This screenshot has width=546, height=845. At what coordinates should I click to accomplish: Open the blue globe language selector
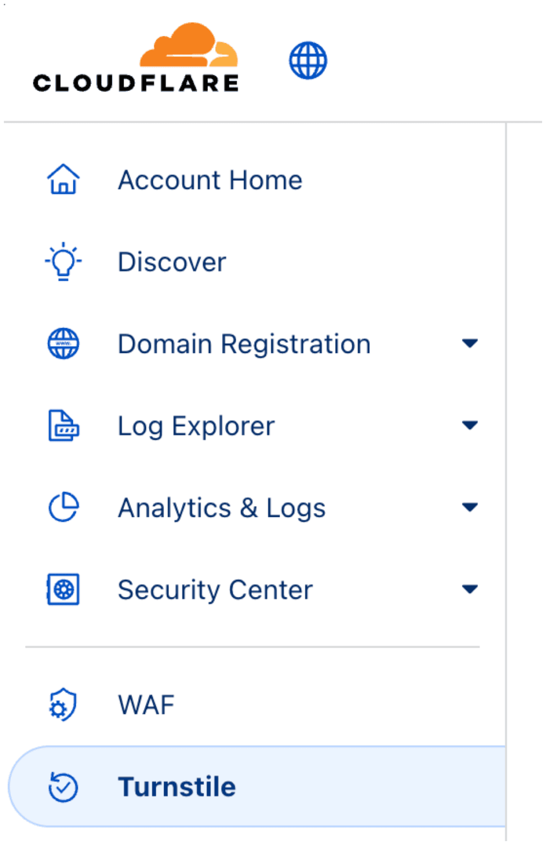tap(308, 60)
